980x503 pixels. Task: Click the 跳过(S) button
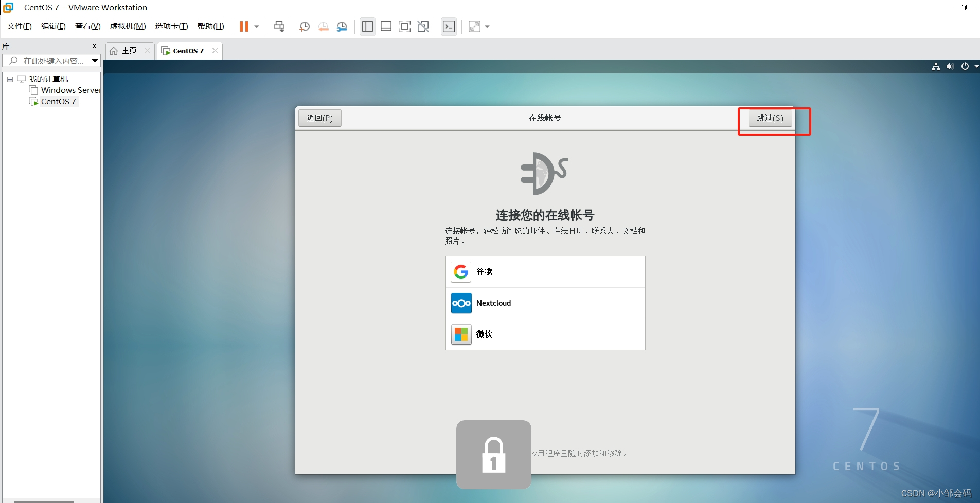770,118
